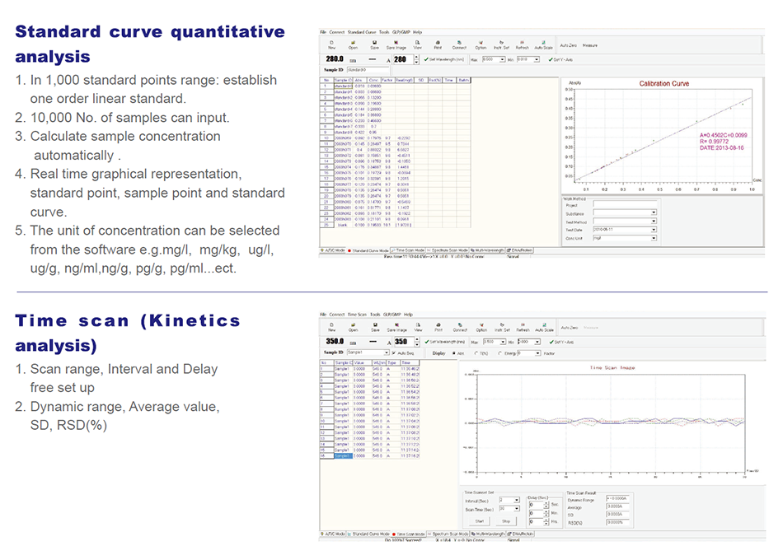Open the Interval (Sec.) dropdown
The image size is (783, 560).
click(x=517, y=499)
